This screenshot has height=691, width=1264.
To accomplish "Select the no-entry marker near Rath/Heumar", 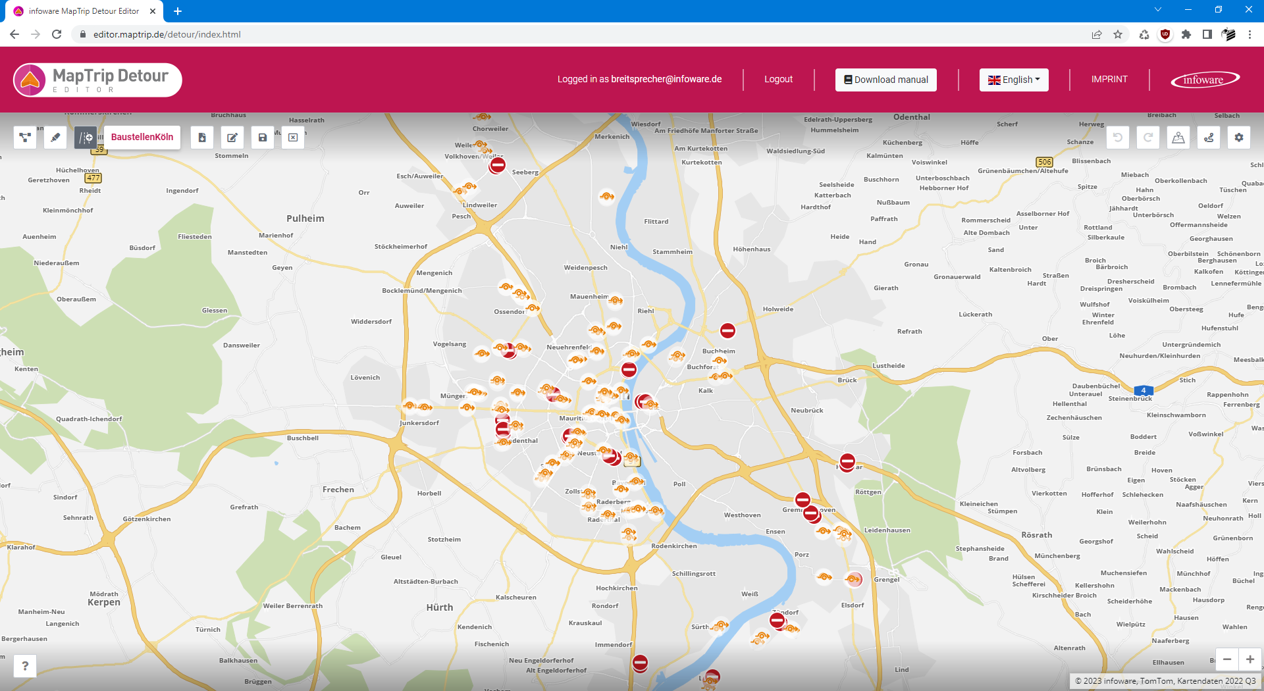I will [847, 461].
